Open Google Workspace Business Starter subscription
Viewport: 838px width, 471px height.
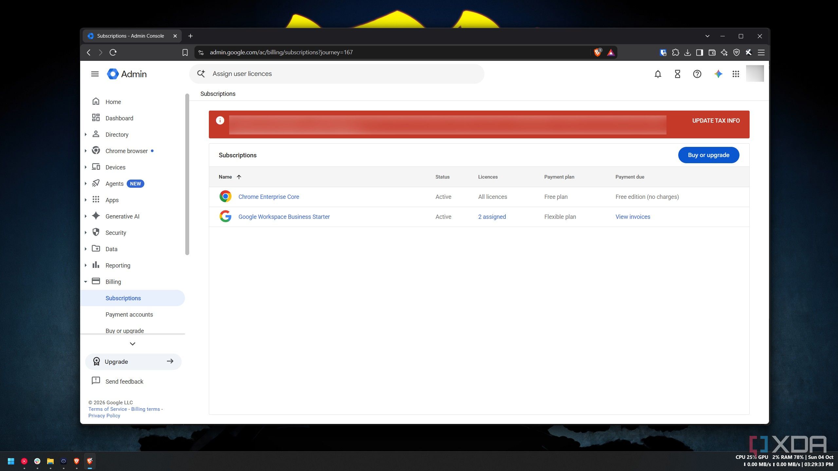tap(284, 217)
